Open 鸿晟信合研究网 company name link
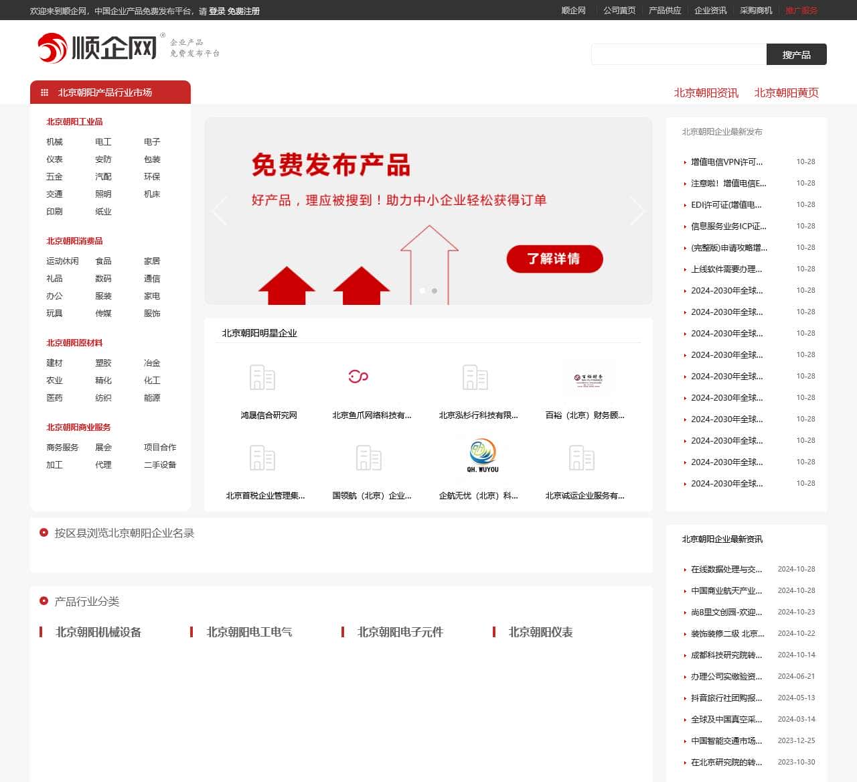The height and width of the screenshot is (782, 857). pyautogui.click(x=268, y=415)
